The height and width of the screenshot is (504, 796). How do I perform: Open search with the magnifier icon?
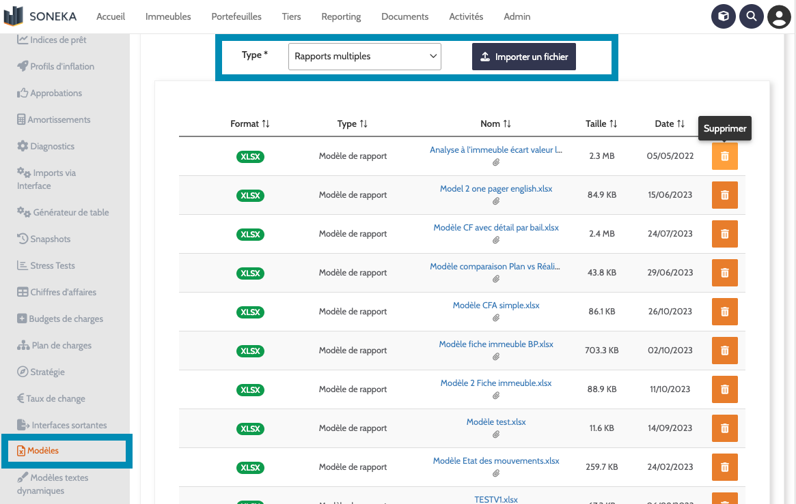(752, 17)
